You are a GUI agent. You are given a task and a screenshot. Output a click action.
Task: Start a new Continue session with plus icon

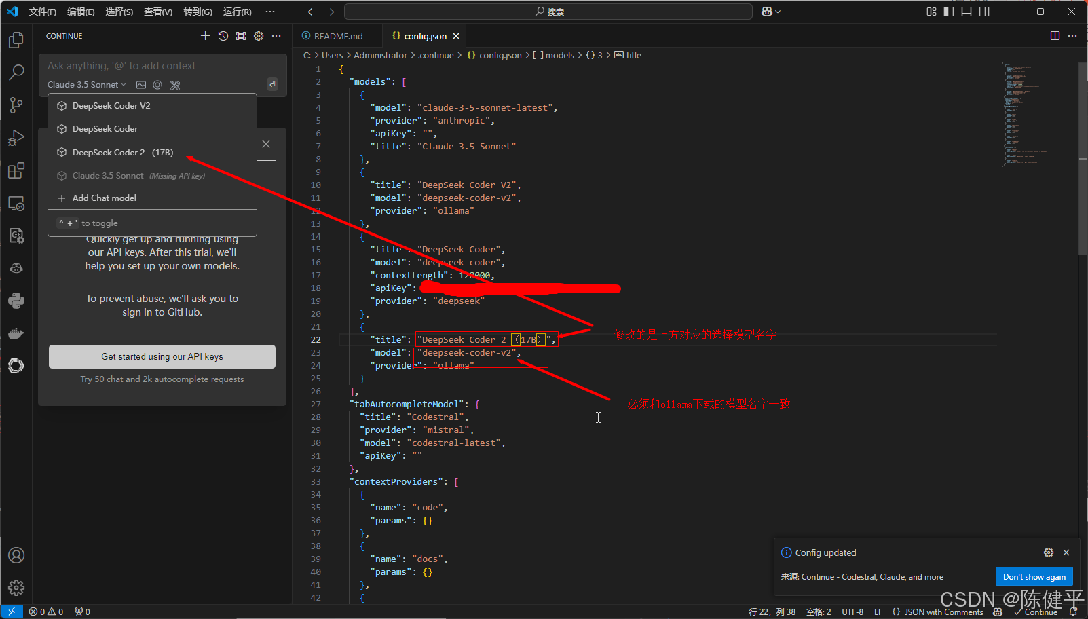[205, 36]
